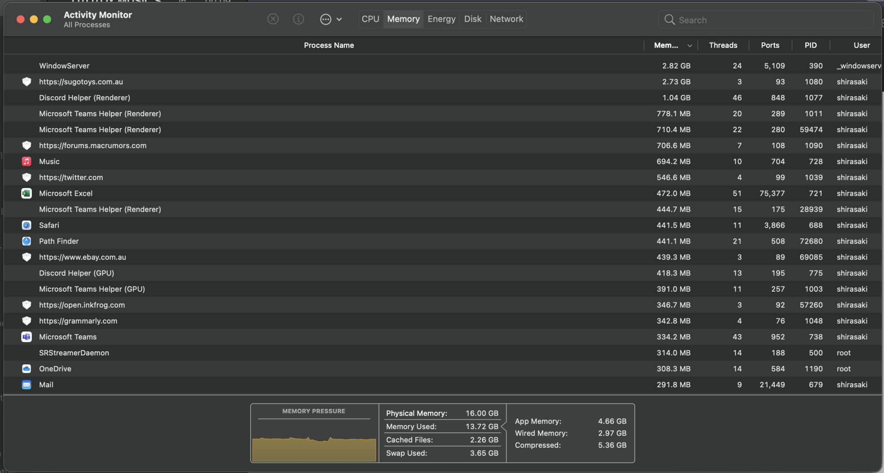This screenshot has height=473, width=884.
Task: Click the Physical Memory 16.00 GB value
Action: point(482,413)
